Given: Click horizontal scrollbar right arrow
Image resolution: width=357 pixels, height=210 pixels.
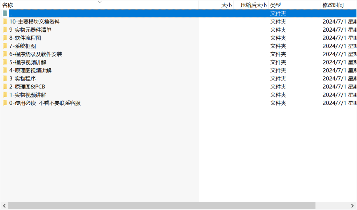Looking at the screenshot, I should [353, 206].
